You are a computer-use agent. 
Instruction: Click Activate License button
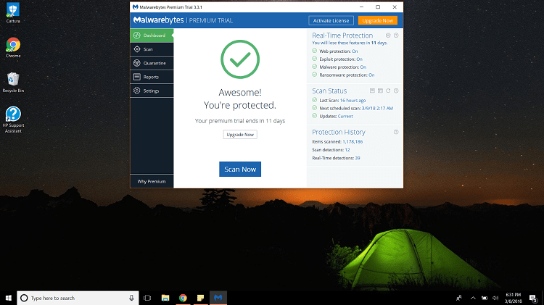[x=331, y=20]
